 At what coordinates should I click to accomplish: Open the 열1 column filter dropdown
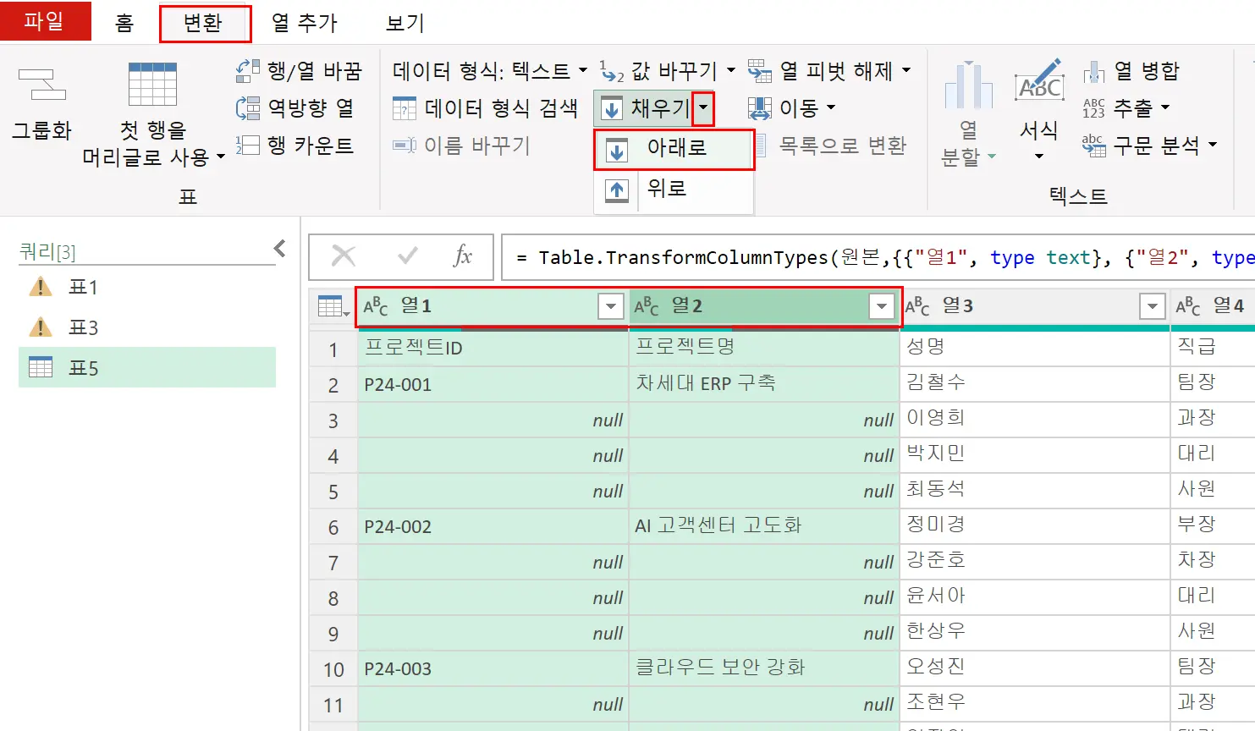(x=611, y=306)
